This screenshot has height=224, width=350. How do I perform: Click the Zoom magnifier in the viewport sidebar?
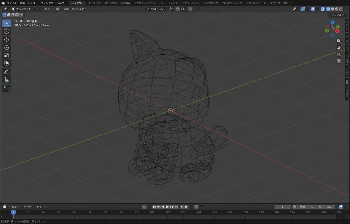[x=338, y=41]
